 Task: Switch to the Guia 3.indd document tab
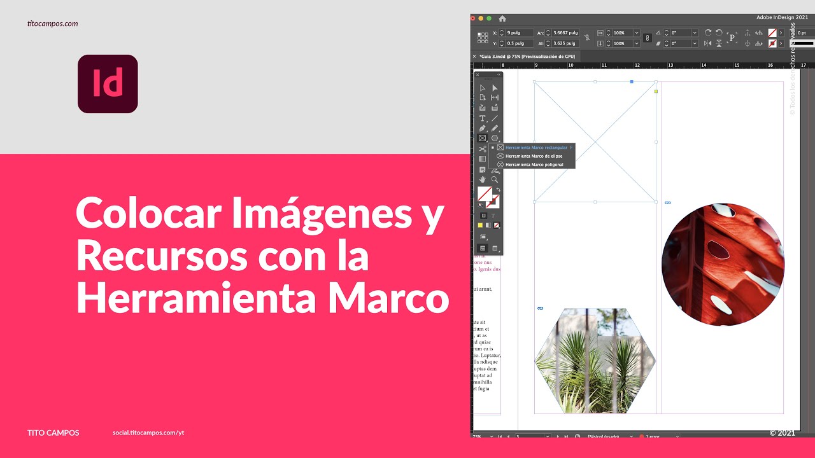(x=527, y=57)
